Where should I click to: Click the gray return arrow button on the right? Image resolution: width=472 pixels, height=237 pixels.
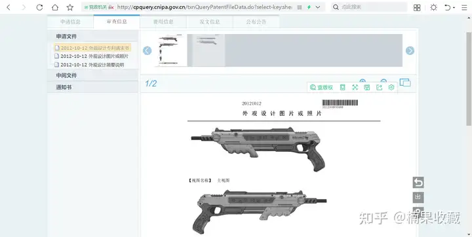418,182
